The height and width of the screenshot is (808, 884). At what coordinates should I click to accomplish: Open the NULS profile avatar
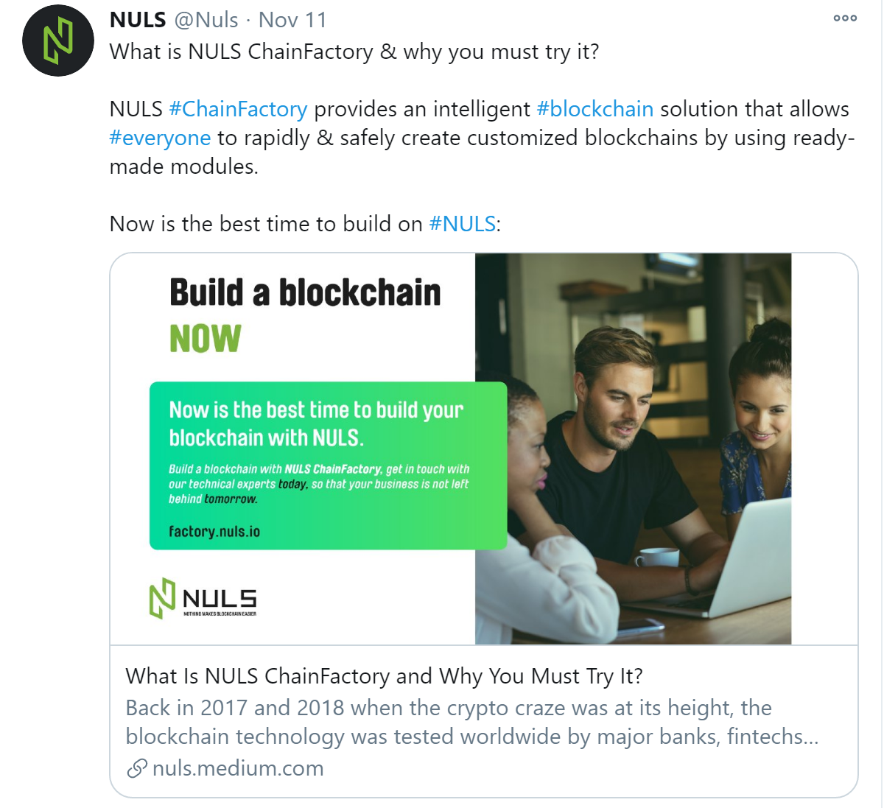click(58, 41)
